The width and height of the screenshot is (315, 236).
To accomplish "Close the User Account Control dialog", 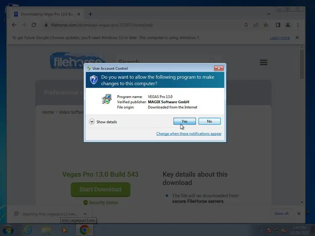I will coord(219,69).
